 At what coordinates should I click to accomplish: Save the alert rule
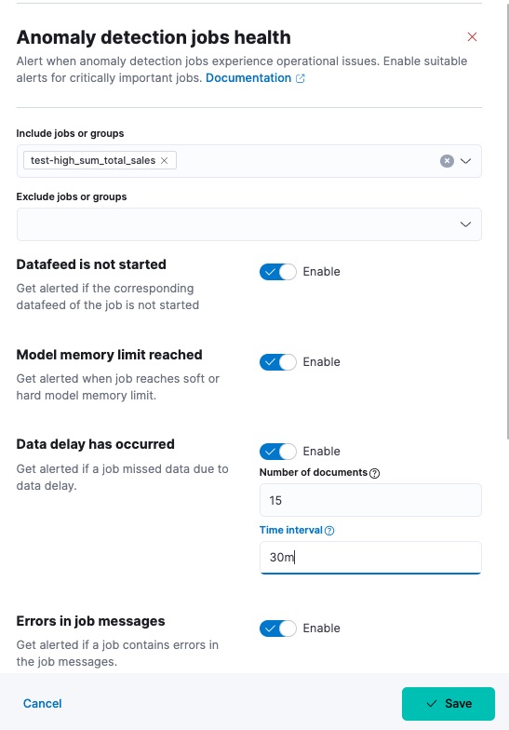(x=449, y=704)
